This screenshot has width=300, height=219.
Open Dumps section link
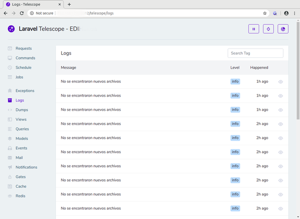click(22, 110)
